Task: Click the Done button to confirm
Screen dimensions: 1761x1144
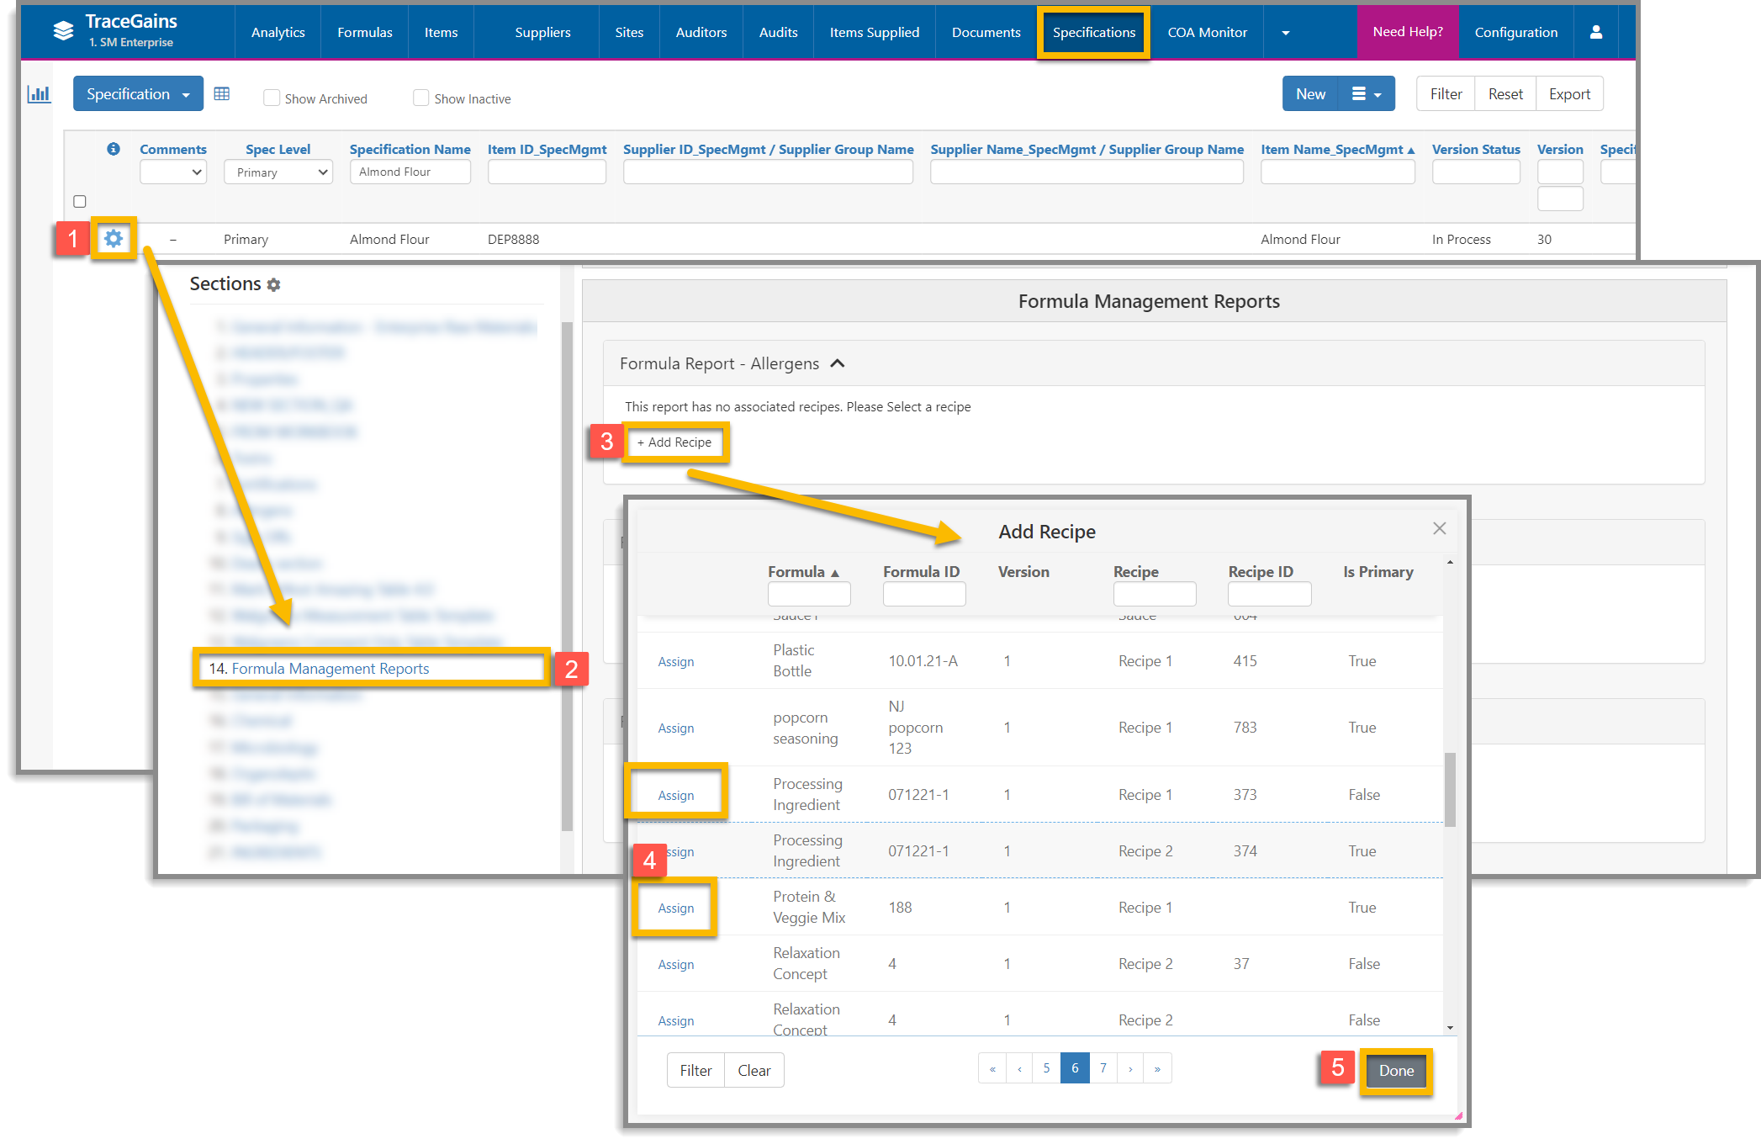Action: (x=1398, y=1069)
